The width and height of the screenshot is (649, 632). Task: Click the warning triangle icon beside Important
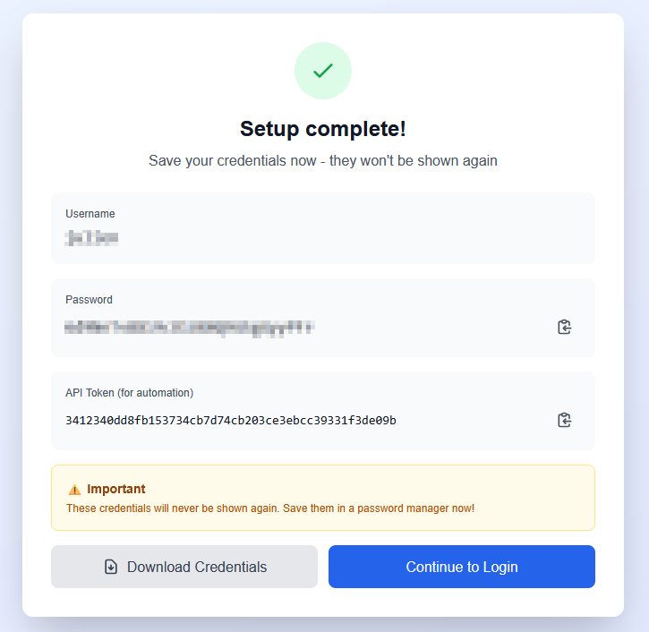click(x=74, y=490)
